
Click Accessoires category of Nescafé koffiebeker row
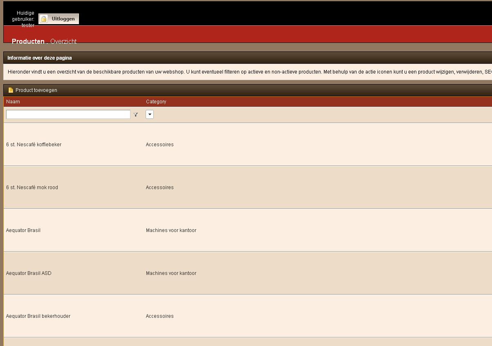coord(160,145)
